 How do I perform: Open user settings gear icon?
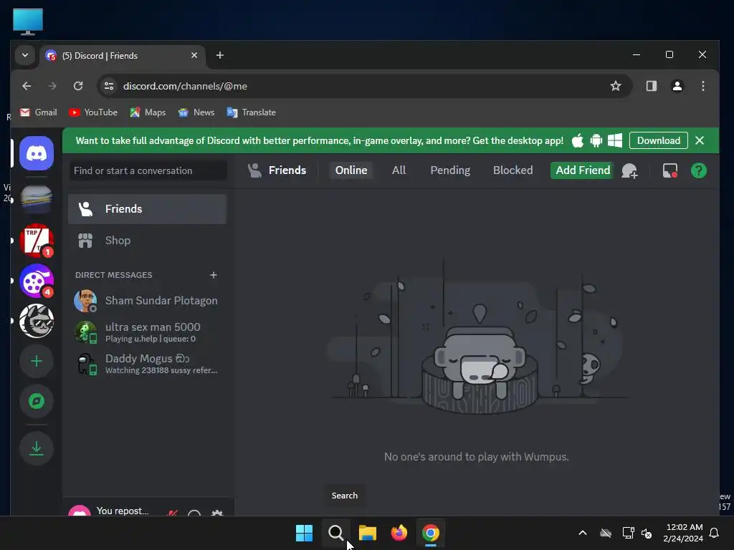point(216,513)
